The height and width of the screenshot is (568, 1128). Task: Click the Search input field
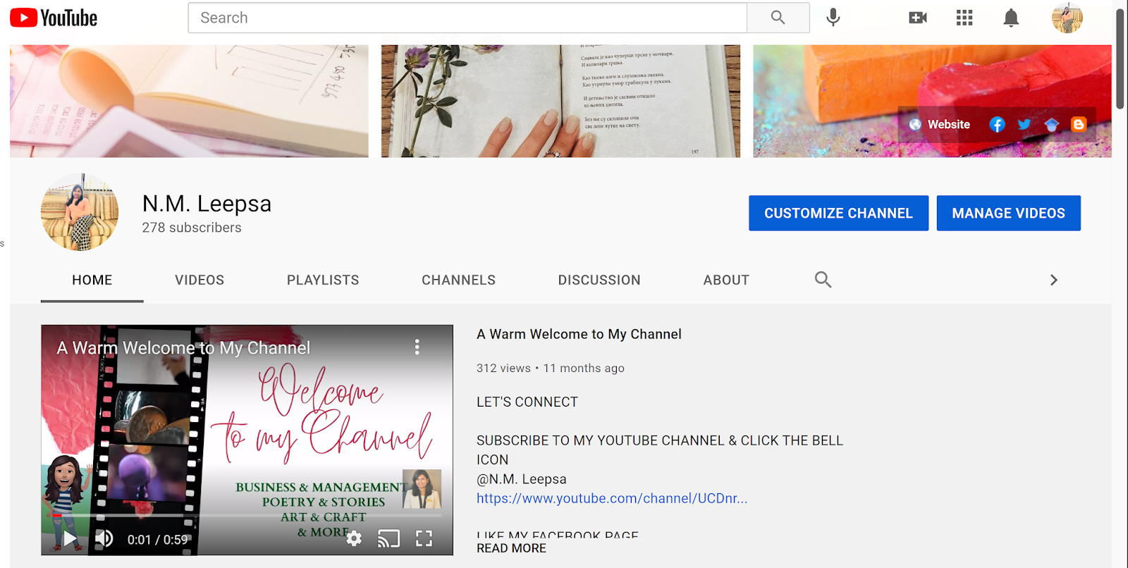[x=467, y=18]
